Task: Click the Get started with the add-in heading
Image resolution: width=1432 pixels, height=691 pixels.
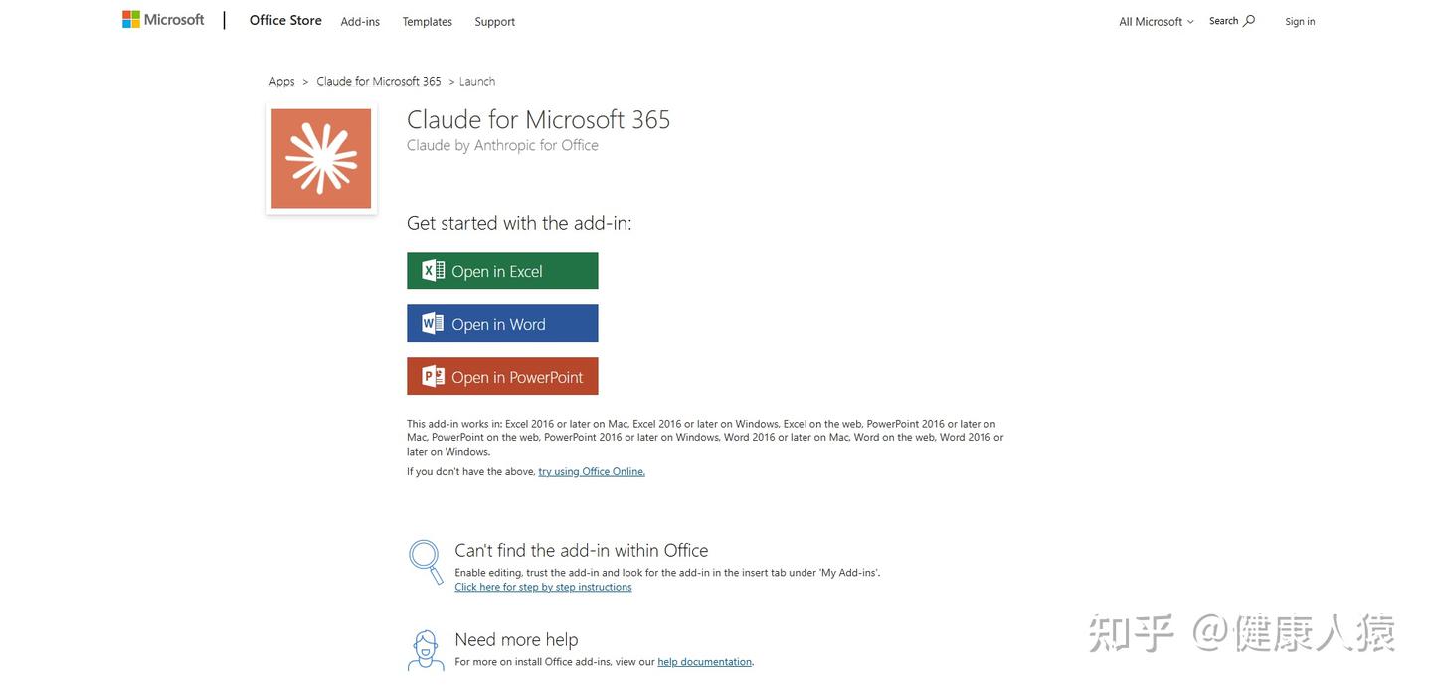Action: click(519, 223)
